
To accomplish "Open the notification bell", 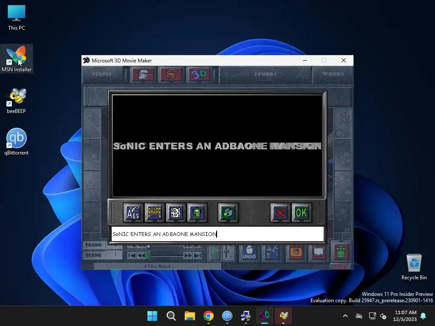I will point(424,316).
